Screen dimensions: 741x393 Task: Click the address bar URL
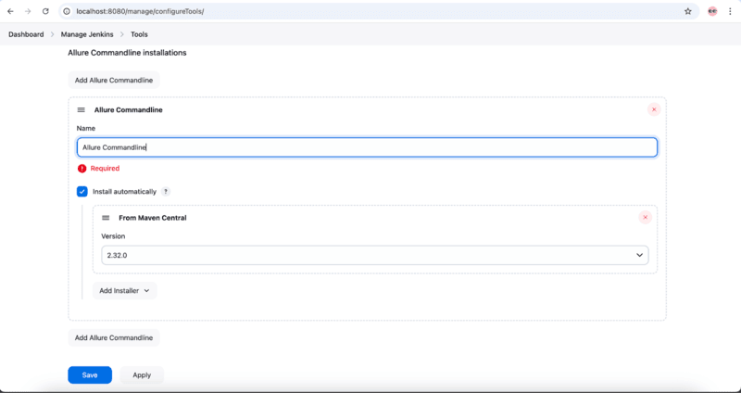[x=141, y=11]
